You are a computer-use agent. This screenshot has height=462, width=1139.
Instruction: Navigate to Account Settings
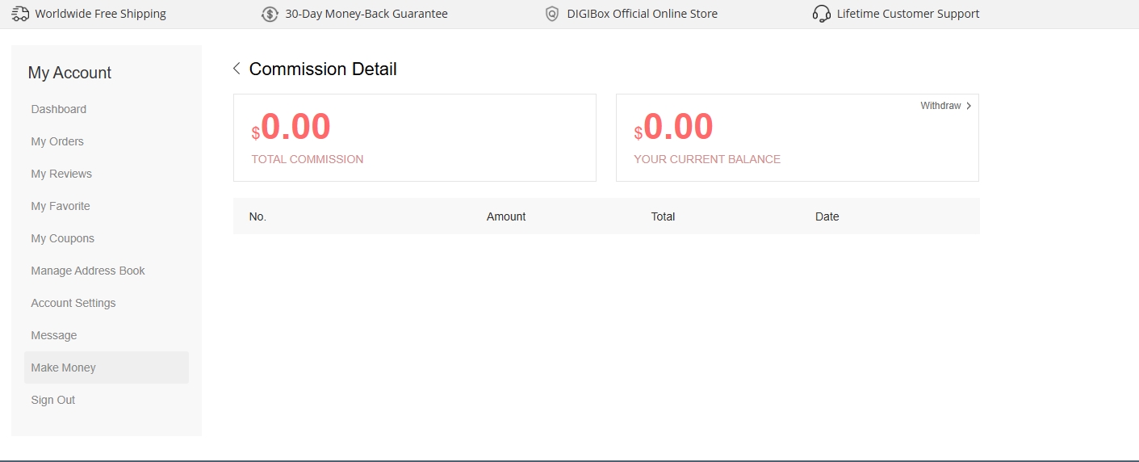pyautogui.click(x=73, y=303)
